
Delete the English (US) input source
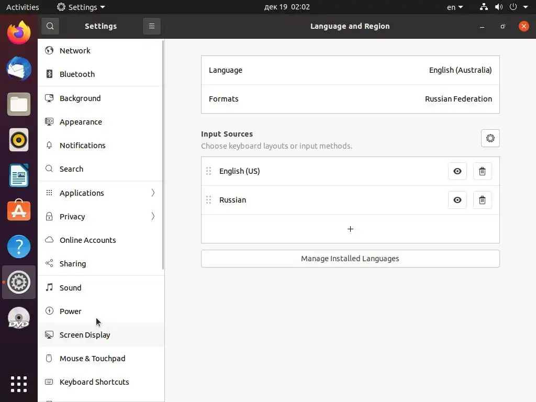pos(482,171)
